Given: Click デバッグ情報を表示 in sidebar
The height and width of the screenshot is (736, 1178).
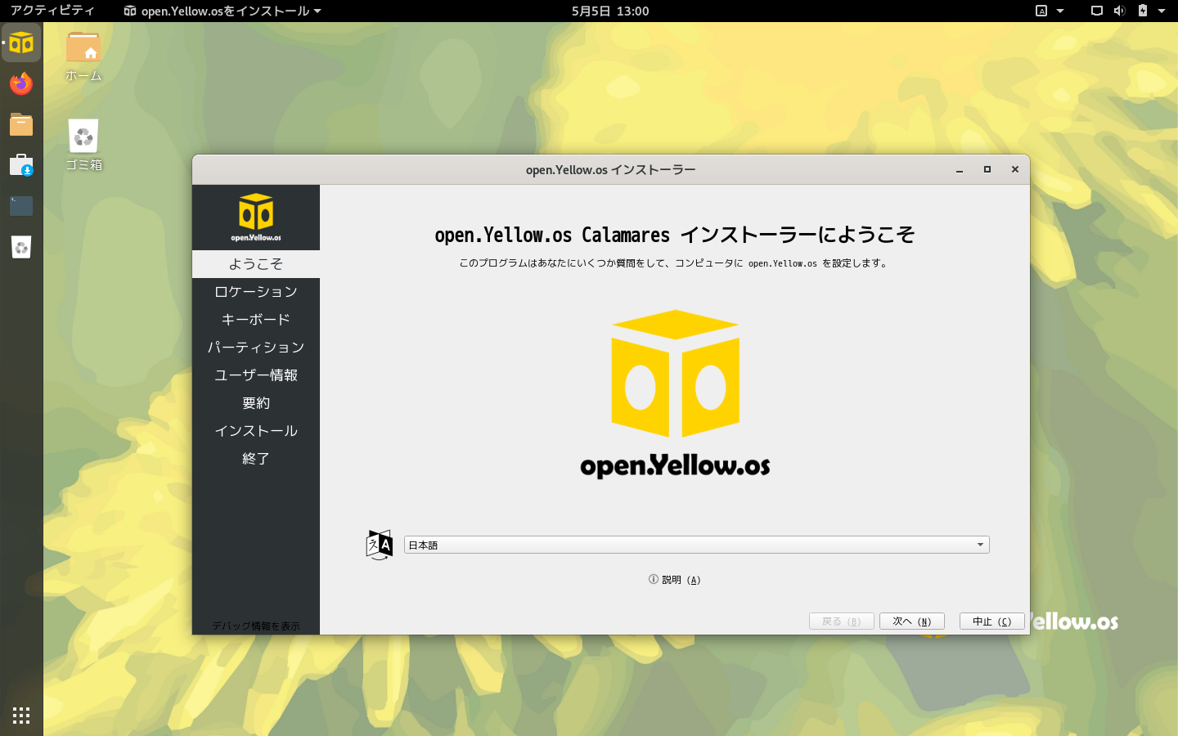Looking at the screenshot, I should pos(256,626).
